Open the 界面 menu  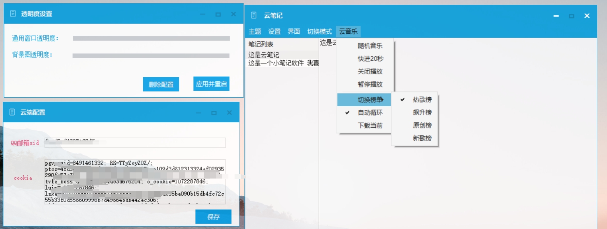click(294, 32)
